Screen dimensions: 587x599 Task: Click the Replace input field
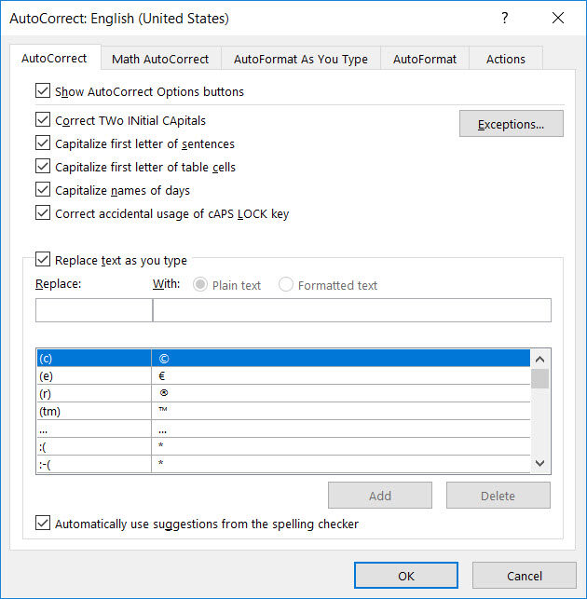[94, 310]
